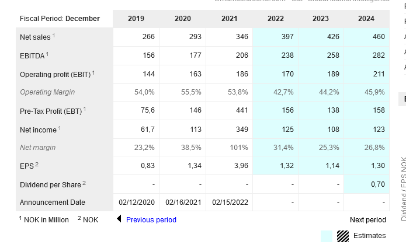Click the left arrow beside Previous period

tap(119, 219)
